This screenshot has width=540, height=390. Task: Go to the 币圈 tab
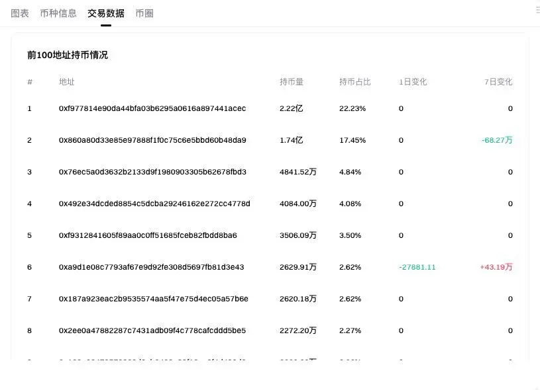coord(144,13)
